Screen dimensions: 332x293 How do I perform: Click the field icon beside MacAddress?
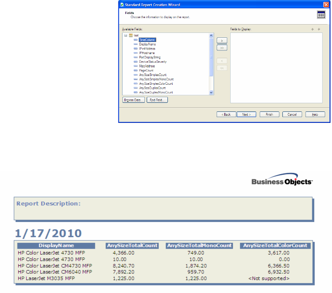136,66
